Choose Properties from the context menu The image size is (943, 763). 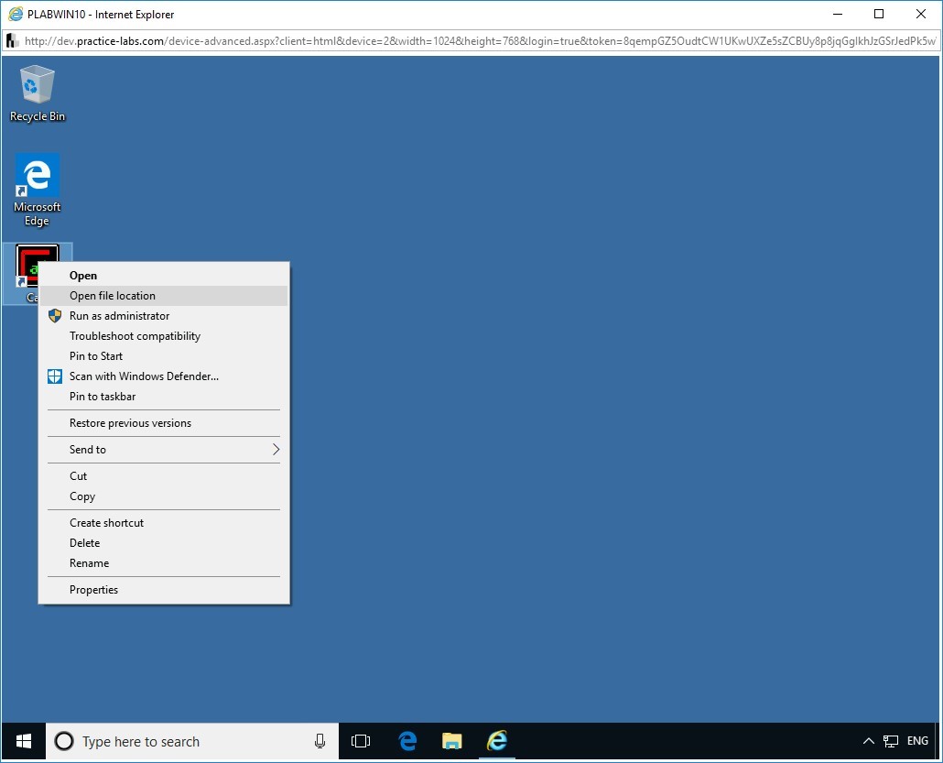click(93, 590)
